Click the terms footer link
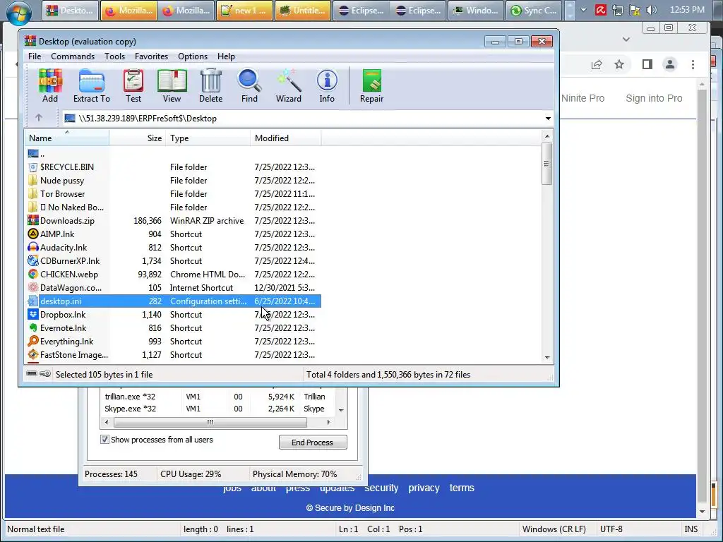The width and height of the screenshot is (723, 542). tap(462, 488)
